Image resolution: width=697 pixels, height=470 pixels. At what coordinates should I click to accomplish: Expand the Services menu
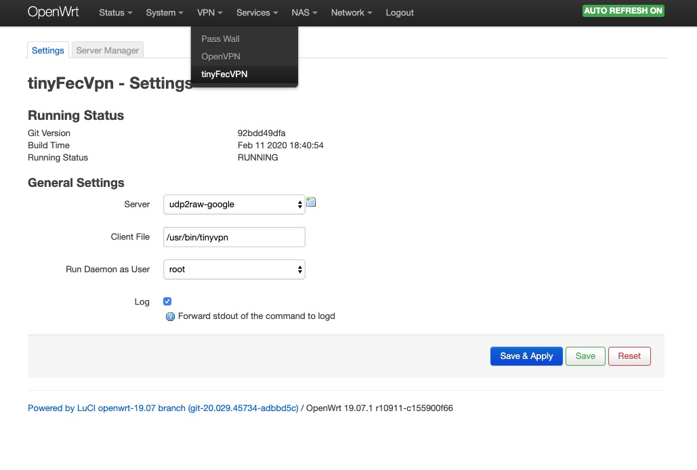[x=257, y=12]
